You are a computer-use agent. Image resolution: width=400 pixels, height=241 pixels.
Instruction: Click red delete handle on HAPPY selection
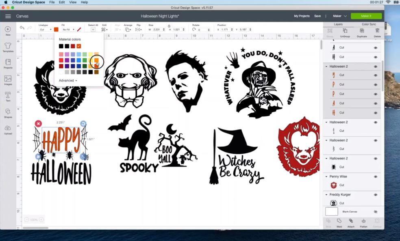(38, 124)
